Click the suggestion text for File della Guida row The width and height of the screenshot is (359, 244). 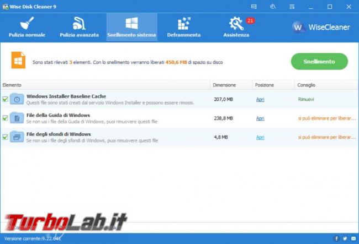(327, 118)
